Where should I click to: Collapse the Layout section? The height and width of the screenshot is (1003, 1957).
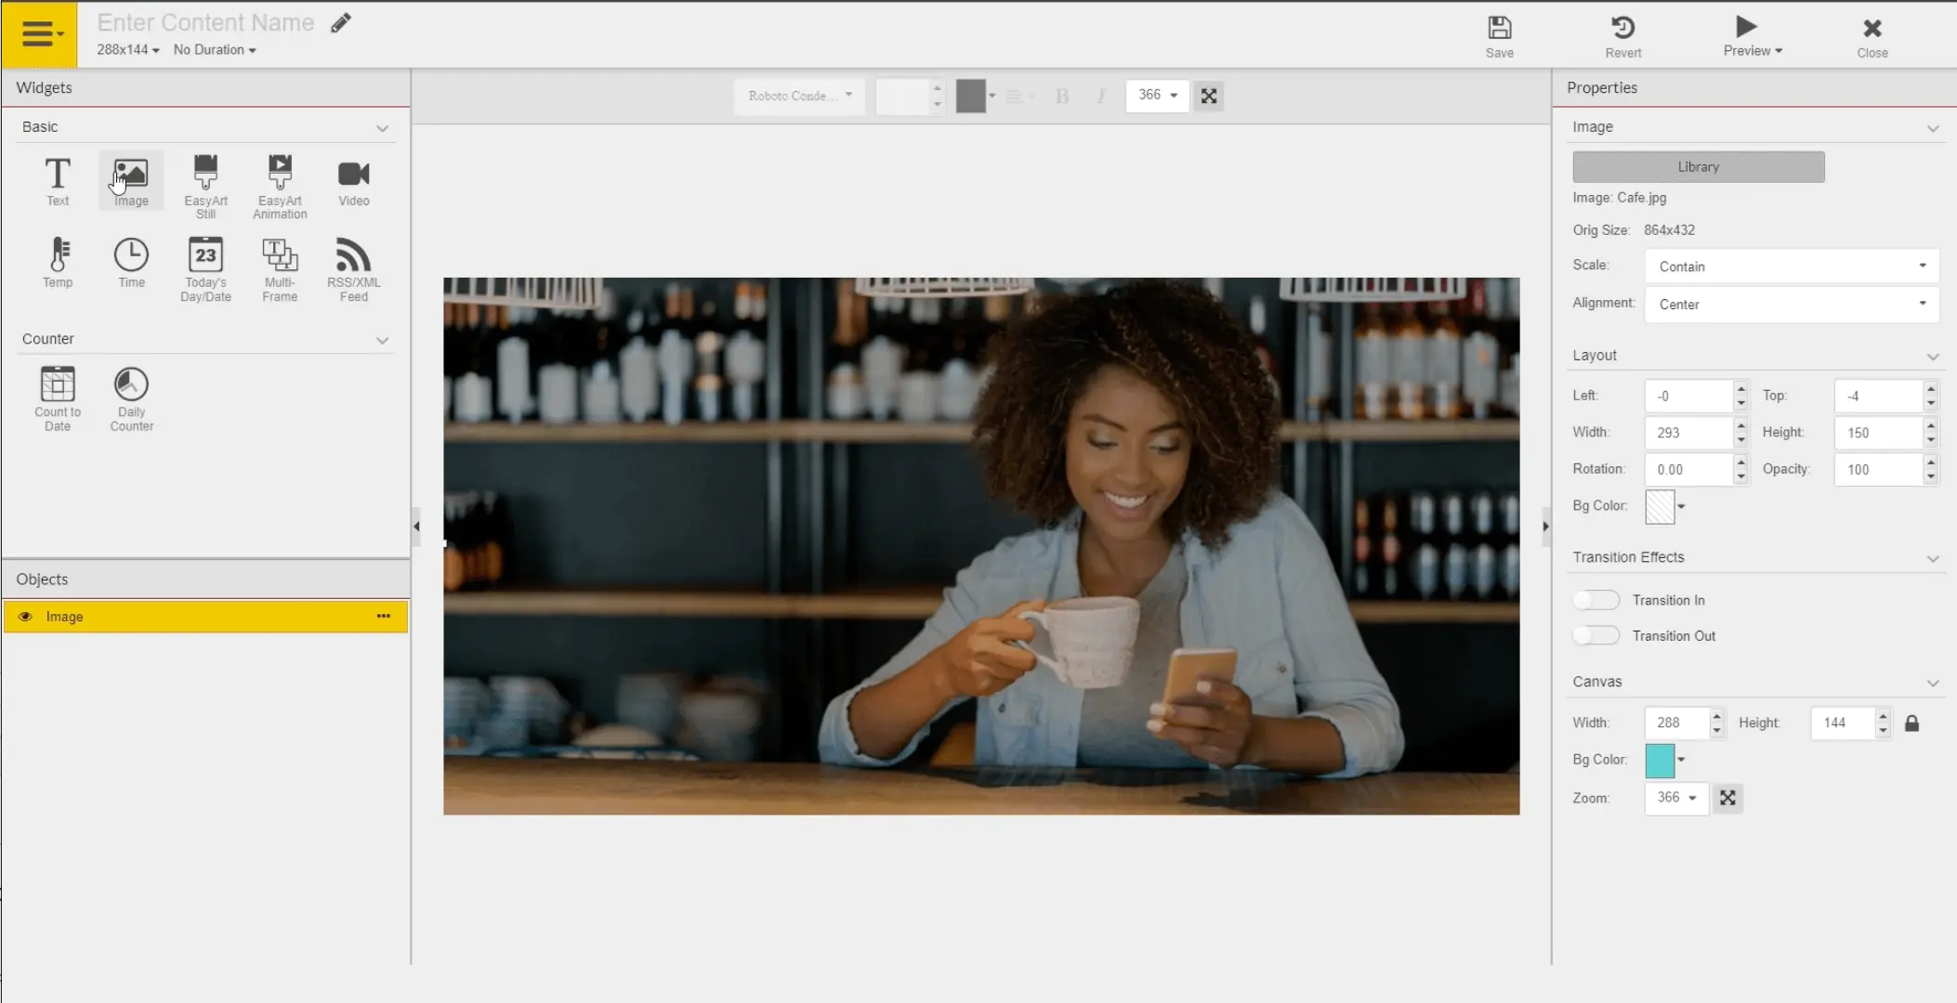tap(1932, 357)
